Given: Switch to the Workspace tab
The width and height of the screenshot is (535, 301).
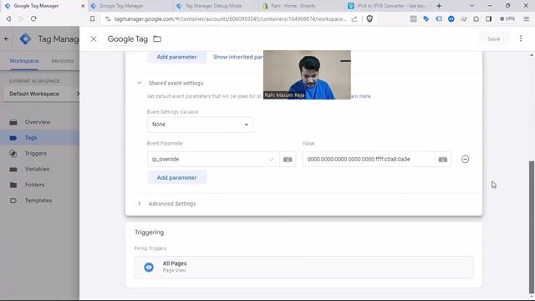Looking at the screenshot, I should 24,61.
